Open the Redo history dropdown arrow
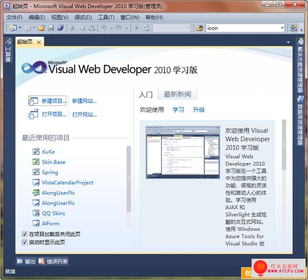Screen dimensions: 308x280 click(127, 28)
